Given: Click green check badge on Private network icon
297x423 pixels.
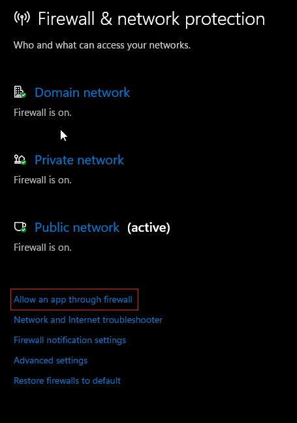Looking at the screenshot, I should (23, 162).
